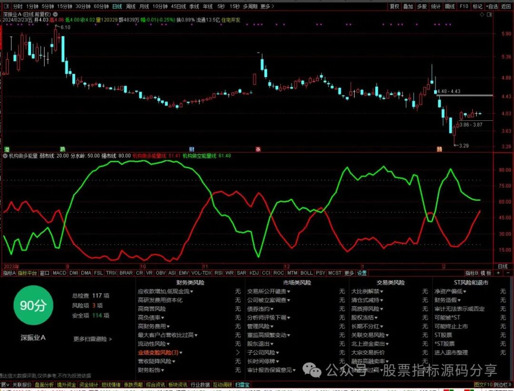Select the KDJ indicator

click(x=254, y=273)
